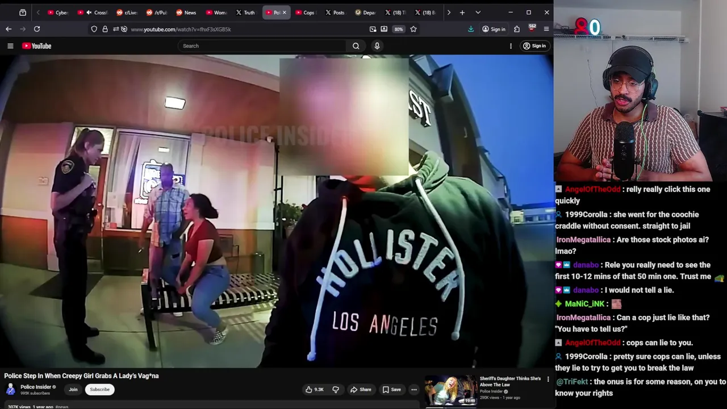Reload the page with the refresh icon
Screen dimensions: 727x409
coord(37,29)
